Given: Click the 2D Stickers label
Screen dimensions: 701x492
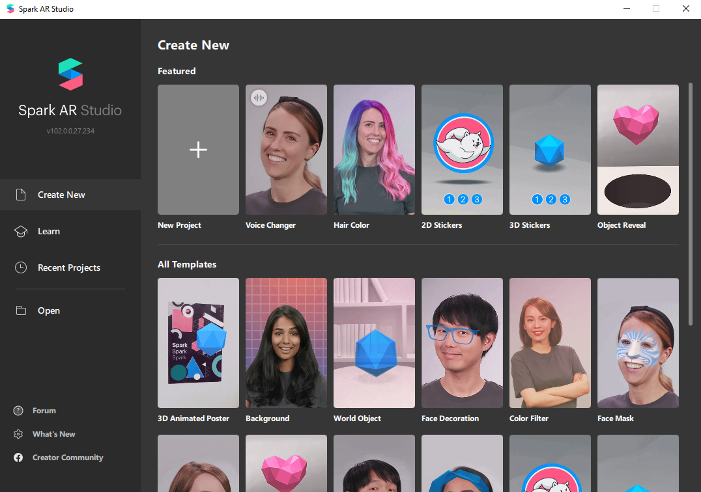Looking at the screenshot, I should [442, 225].
